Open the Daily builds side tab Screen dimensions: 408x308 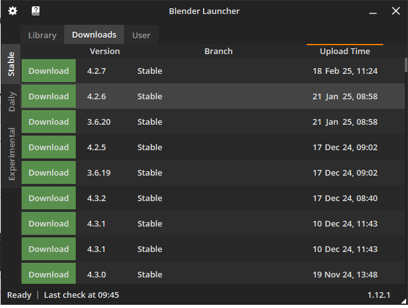point(11,101)
